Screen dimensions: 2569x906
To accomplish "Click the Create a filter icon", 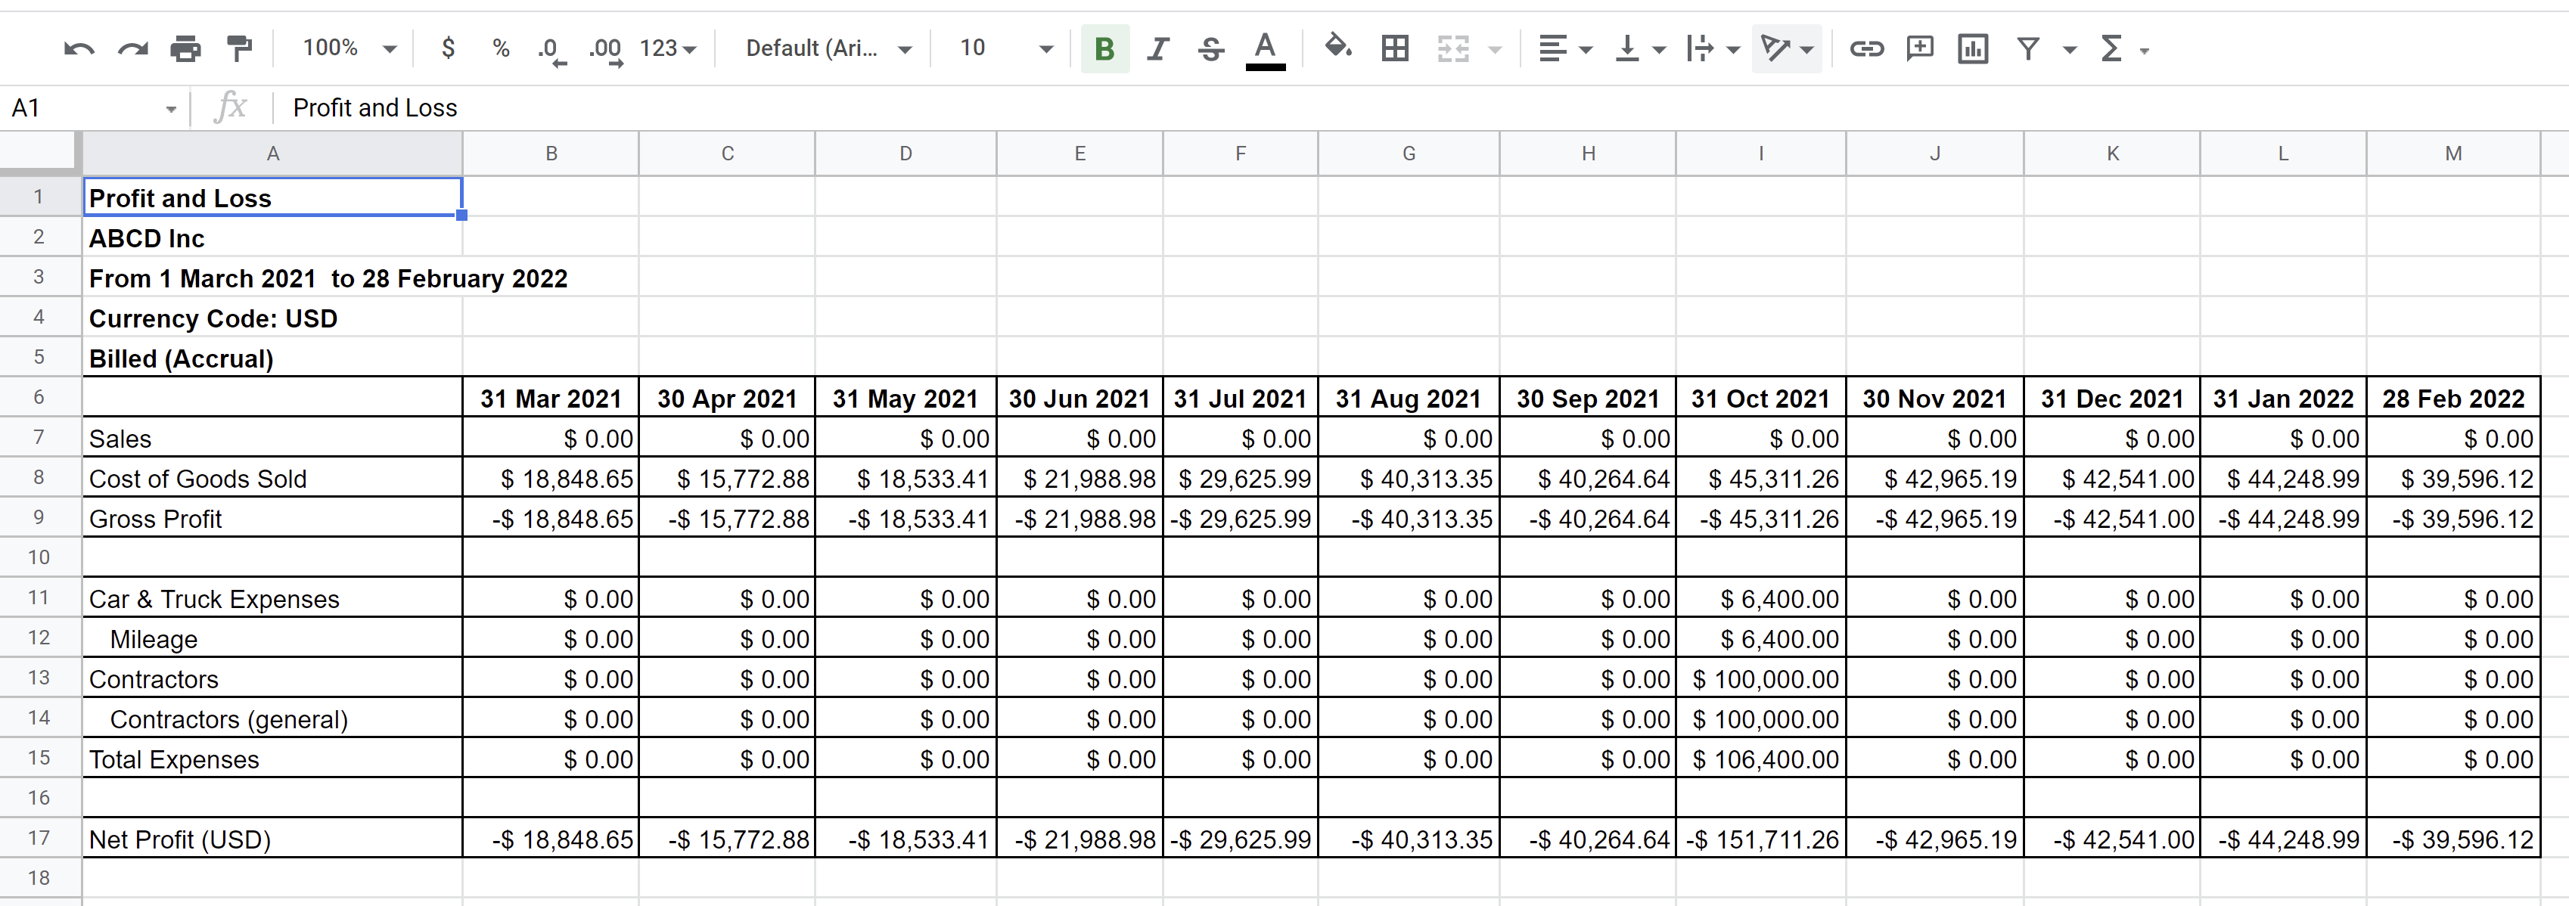I will tap(2027, 48).
